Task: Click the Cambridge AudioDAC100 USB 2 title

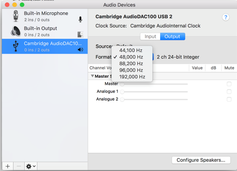Action: coord(134,17)
